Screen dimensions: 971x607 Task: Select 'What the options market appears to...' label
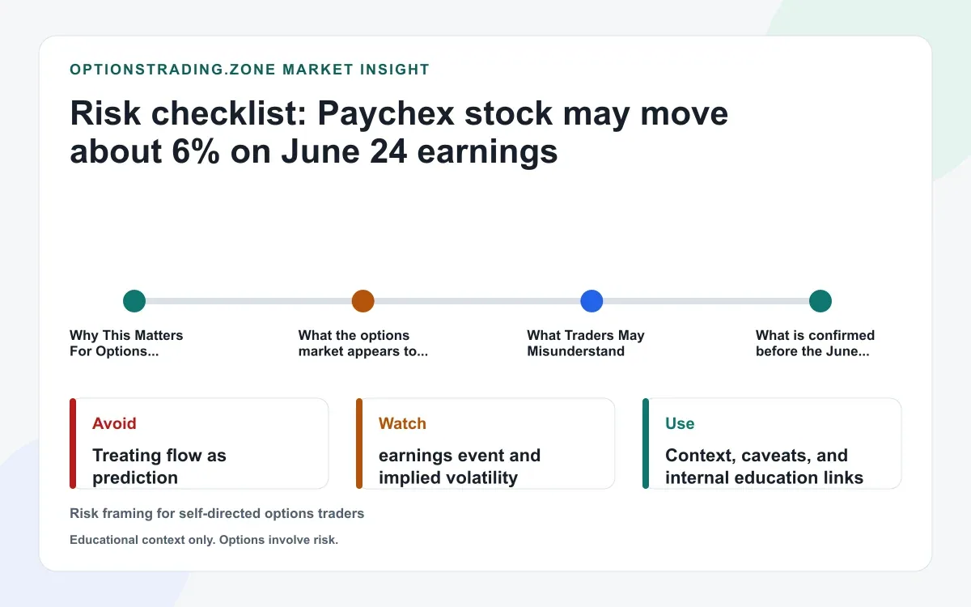[363, 343]
